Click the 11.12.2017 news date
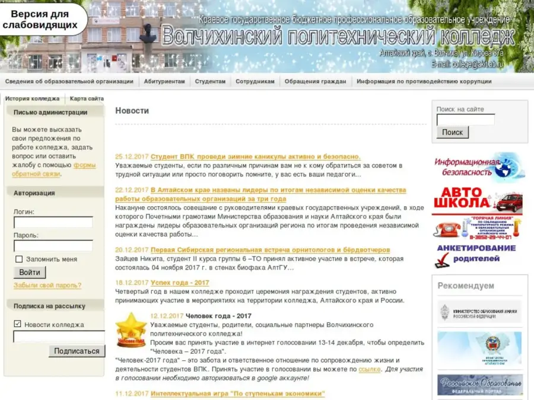 click(132, 393)
